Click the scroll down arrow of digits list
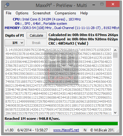Image resolution: width=123 pixels, height=136 pixels. point(115,112)
